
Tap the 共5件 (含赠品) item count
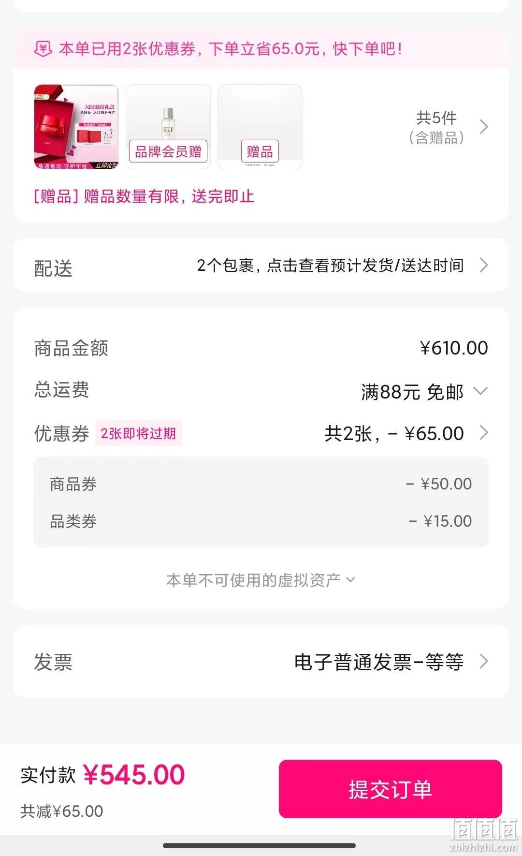pos(436,128)
